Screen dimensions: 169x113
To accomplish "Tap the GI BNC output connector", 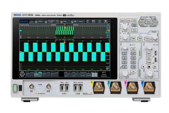I will pyautogui.click(x=32, y=86).
